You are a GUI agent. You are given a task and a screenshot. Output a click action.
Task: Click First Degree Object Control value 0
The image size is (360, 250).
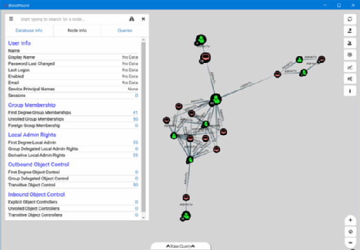coord(136,172)
